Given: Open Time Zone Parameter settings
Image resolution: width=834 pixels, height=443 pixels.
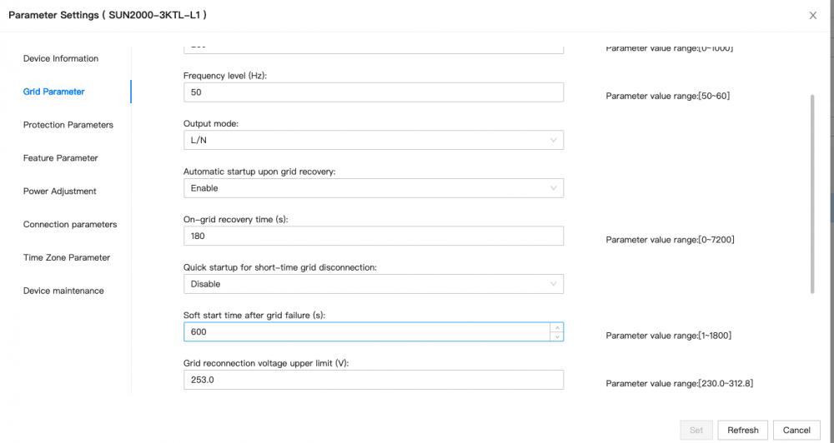Looking at the screenshot, I should [x=67, y=257].
